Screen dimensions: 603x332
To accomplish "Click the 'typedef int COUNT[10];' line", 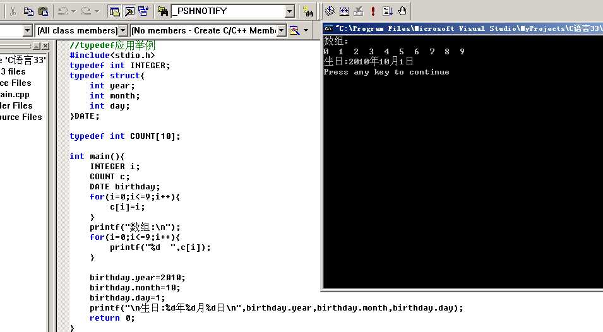I will tap(124, 136).
